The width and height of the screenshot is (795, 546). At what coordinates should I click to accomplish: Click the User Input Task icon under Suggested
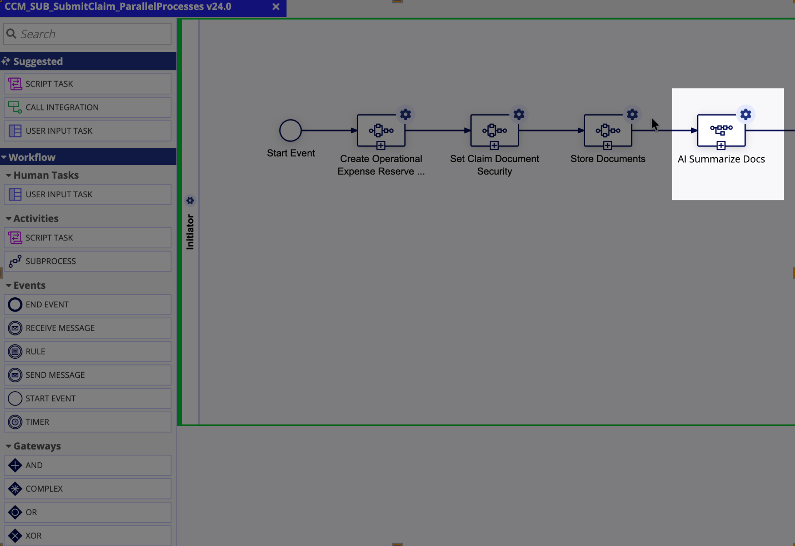[15, 131]
